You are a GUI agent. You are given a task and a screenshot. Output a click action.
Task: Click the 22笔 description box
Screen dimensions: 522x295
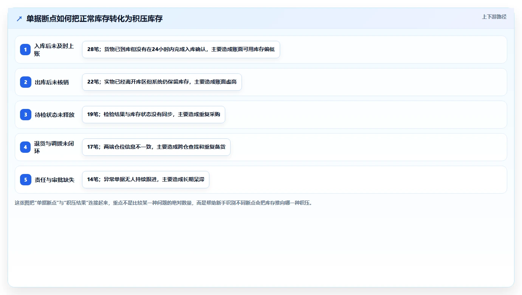click(162, 82)
